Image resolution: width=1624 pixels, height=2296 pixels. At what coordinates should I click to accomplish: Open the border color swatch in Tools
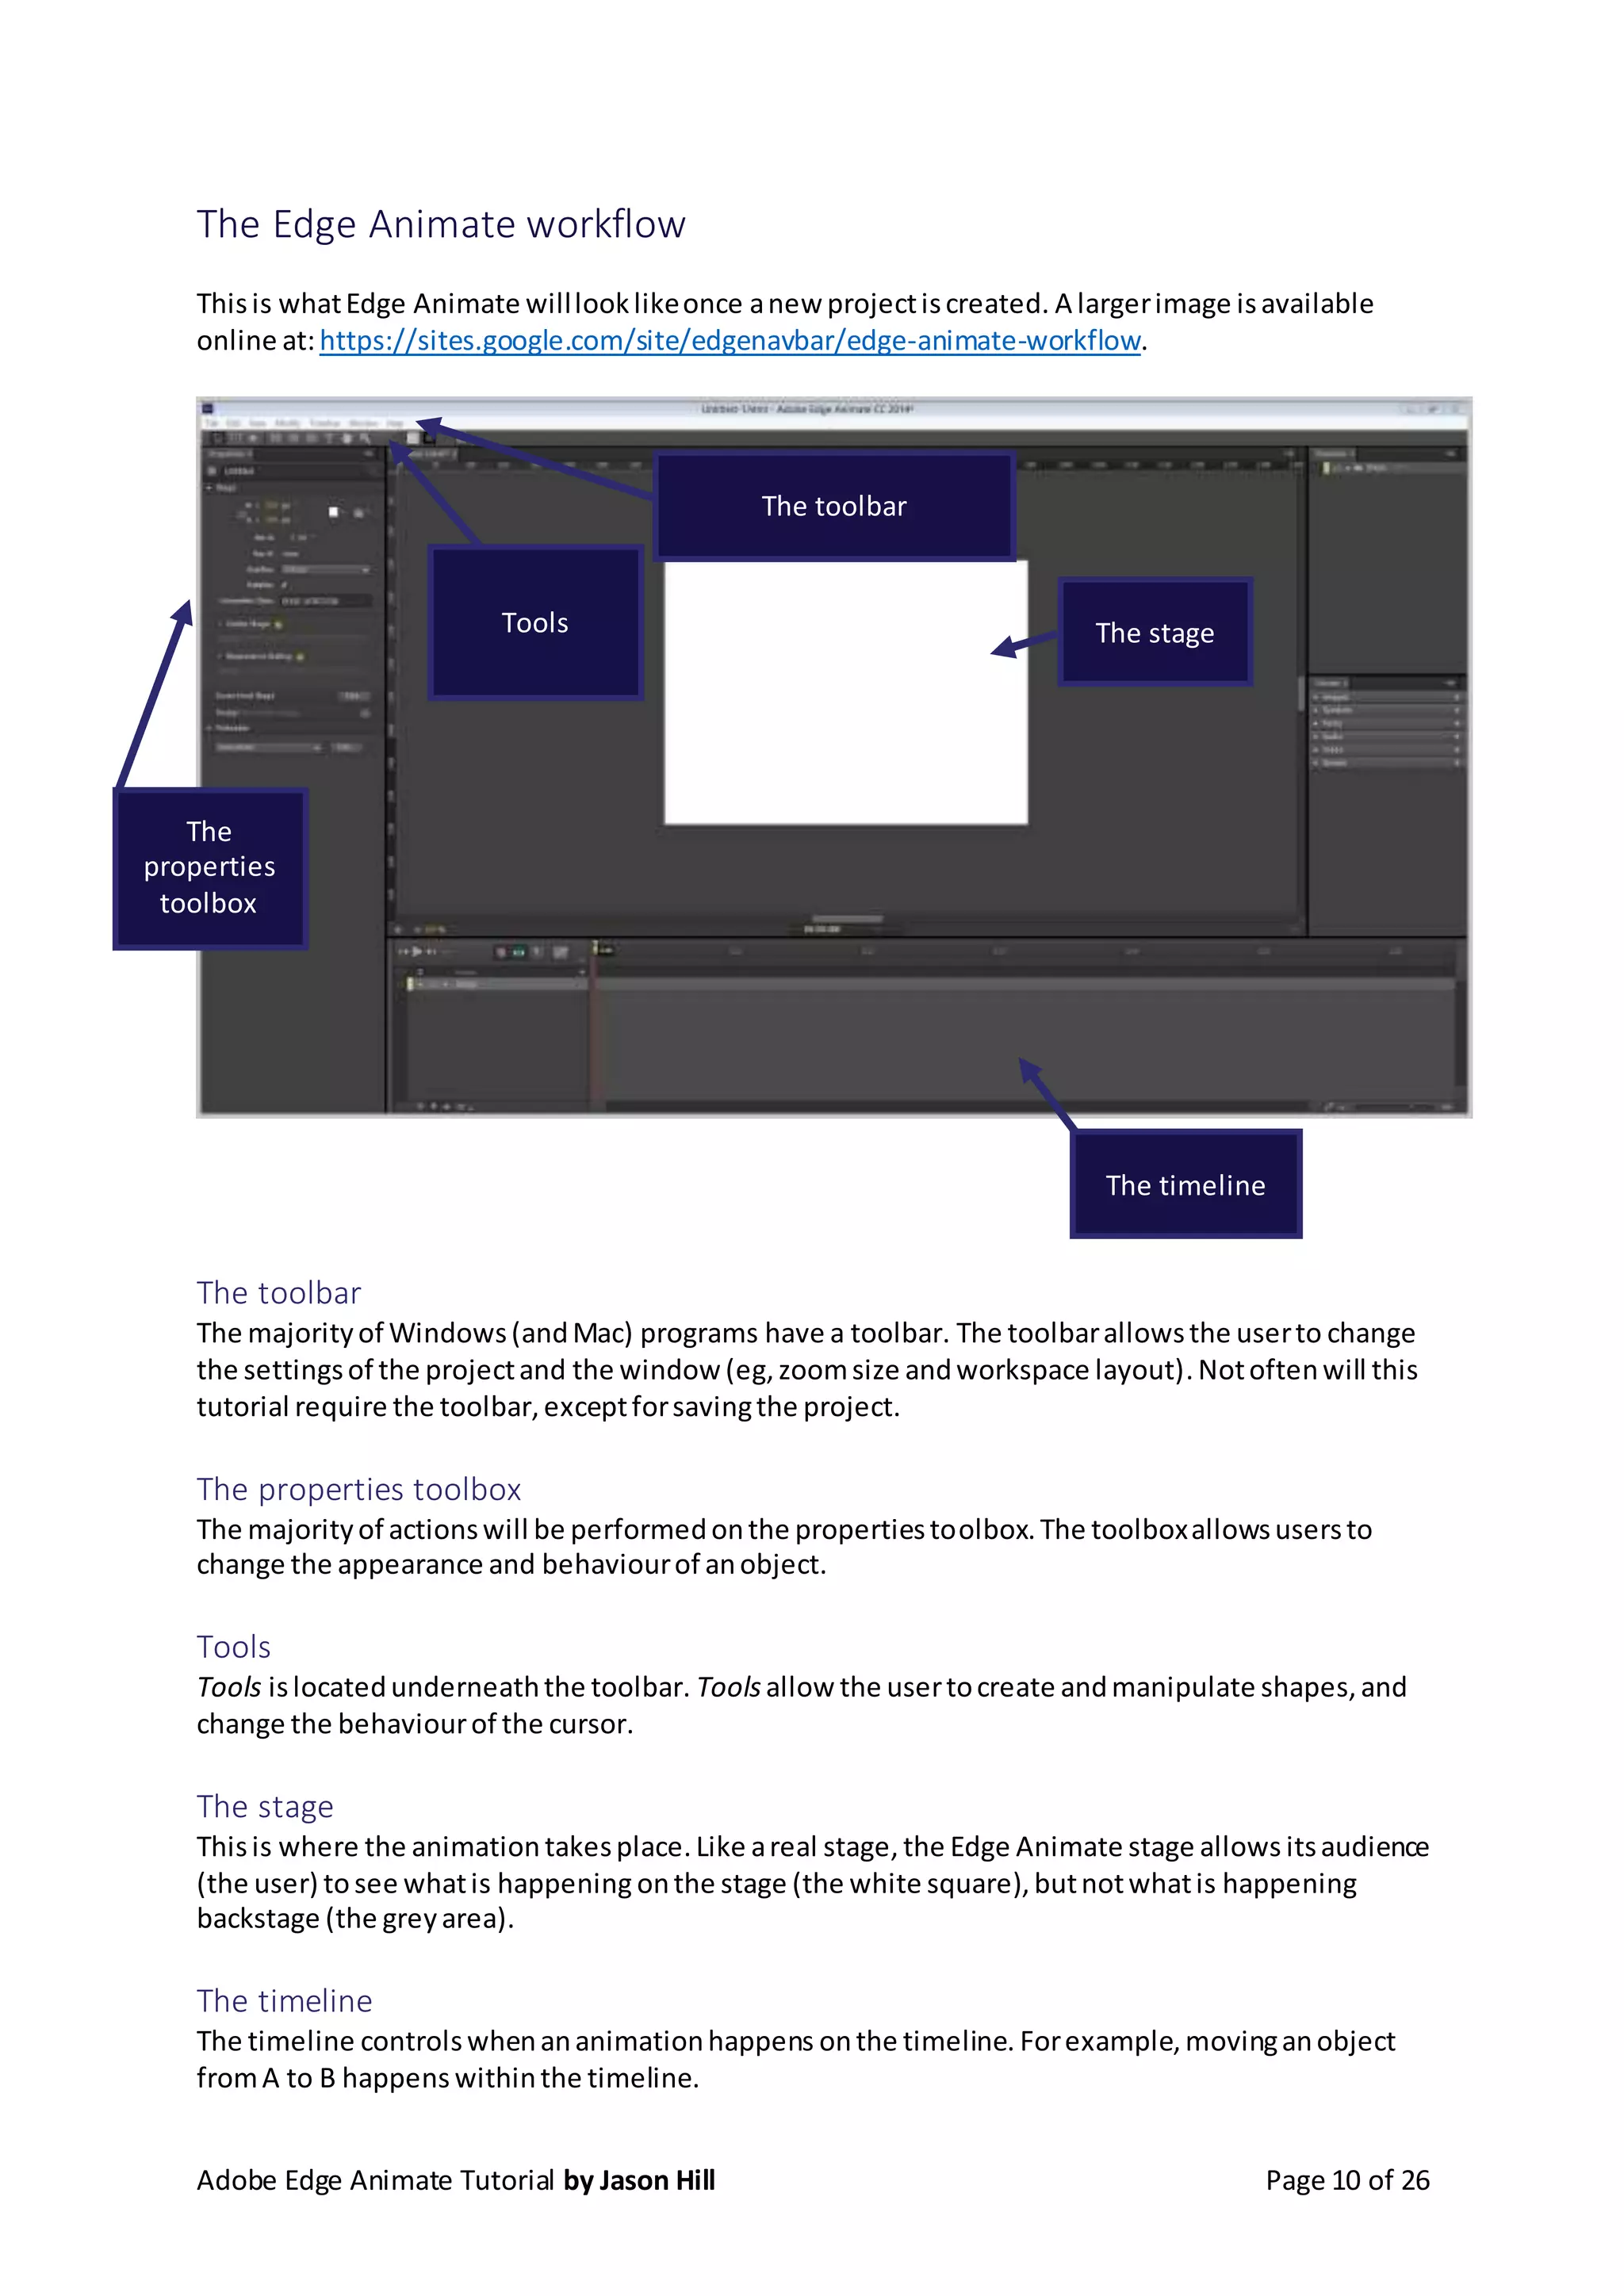(x=429, y=438)
